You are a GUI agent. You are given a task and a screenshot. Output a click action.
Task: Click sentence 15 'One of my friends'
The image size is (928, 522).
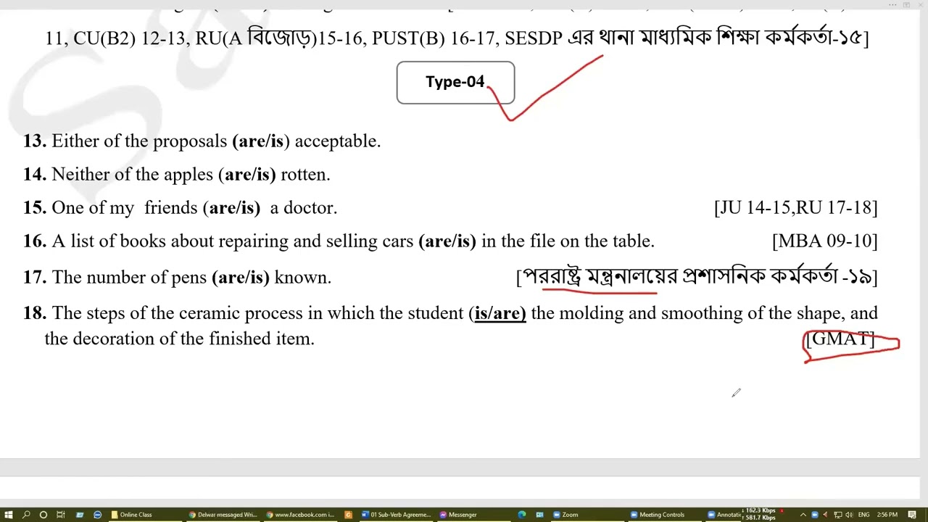[x=181, y=207]
